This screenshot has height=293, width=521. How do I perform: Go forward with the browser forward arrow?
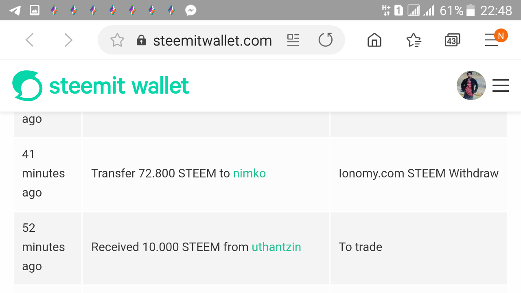click(68, 40)
